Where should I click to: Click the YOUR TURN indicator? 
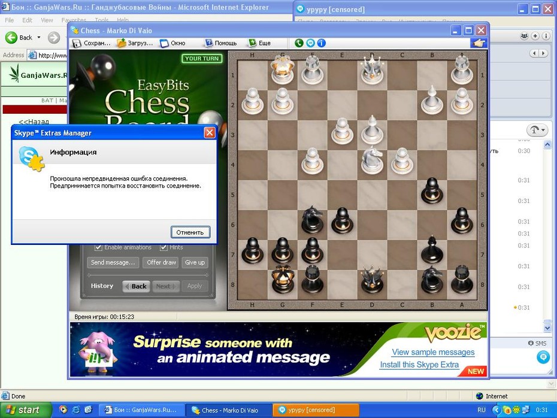[x=202, y=59]
